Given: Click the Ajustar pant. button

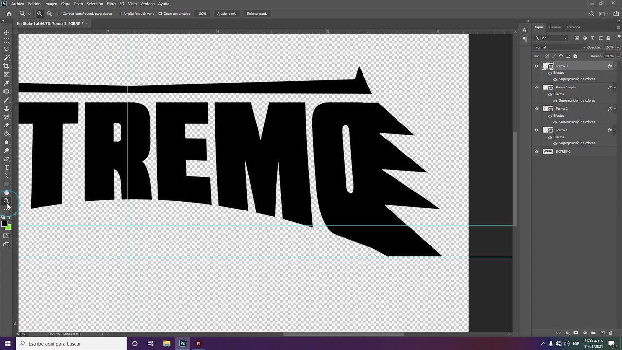Looking at the screenshot, I should tap(226, 14).
